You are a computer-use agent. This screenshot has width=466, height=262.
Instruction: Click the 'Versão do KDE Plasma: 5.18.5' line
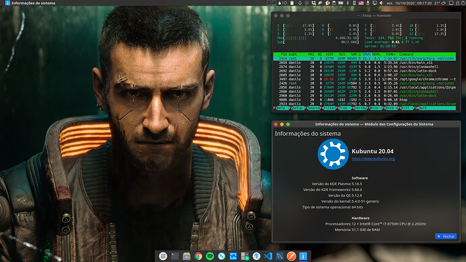[337, 184]
